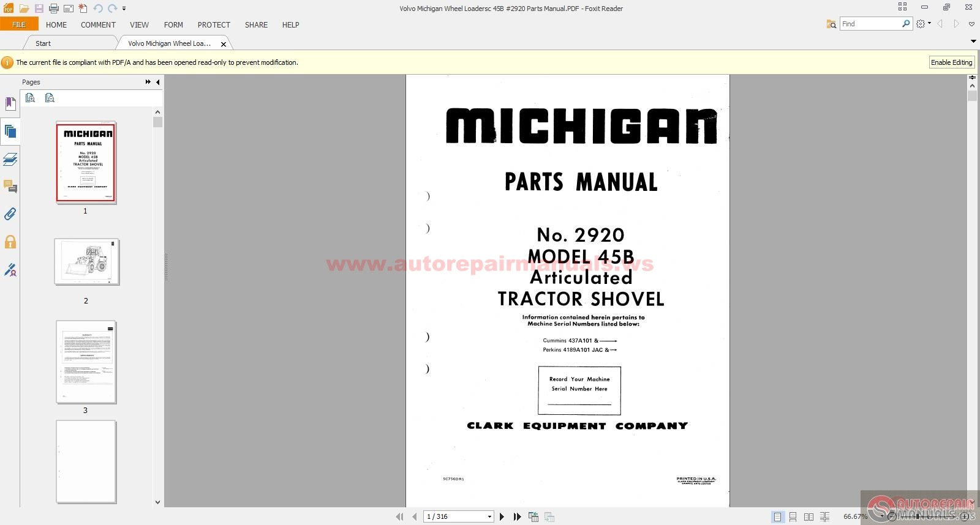
Task: Open the Digital Signatures panel icon
Action: coord(10,270)
